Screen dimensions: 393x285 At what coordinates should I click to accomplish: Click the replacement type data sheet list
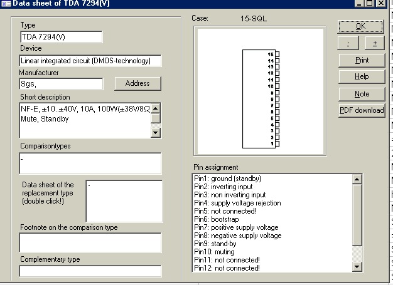(x=124, y=201)
